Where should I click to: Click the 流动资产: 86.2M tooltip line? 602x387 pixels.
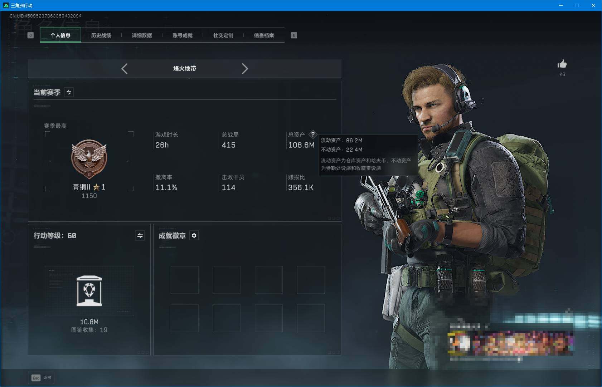point(342,141)
